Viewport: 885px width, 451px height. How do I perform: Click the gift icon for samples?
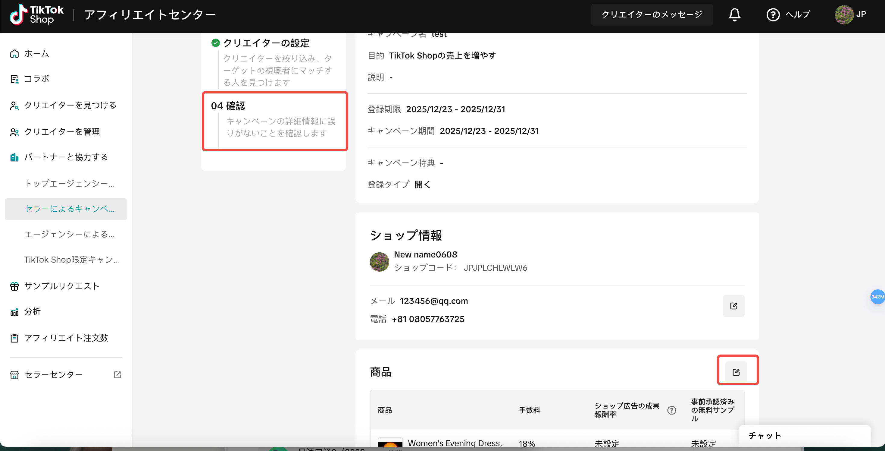point(14,286)
